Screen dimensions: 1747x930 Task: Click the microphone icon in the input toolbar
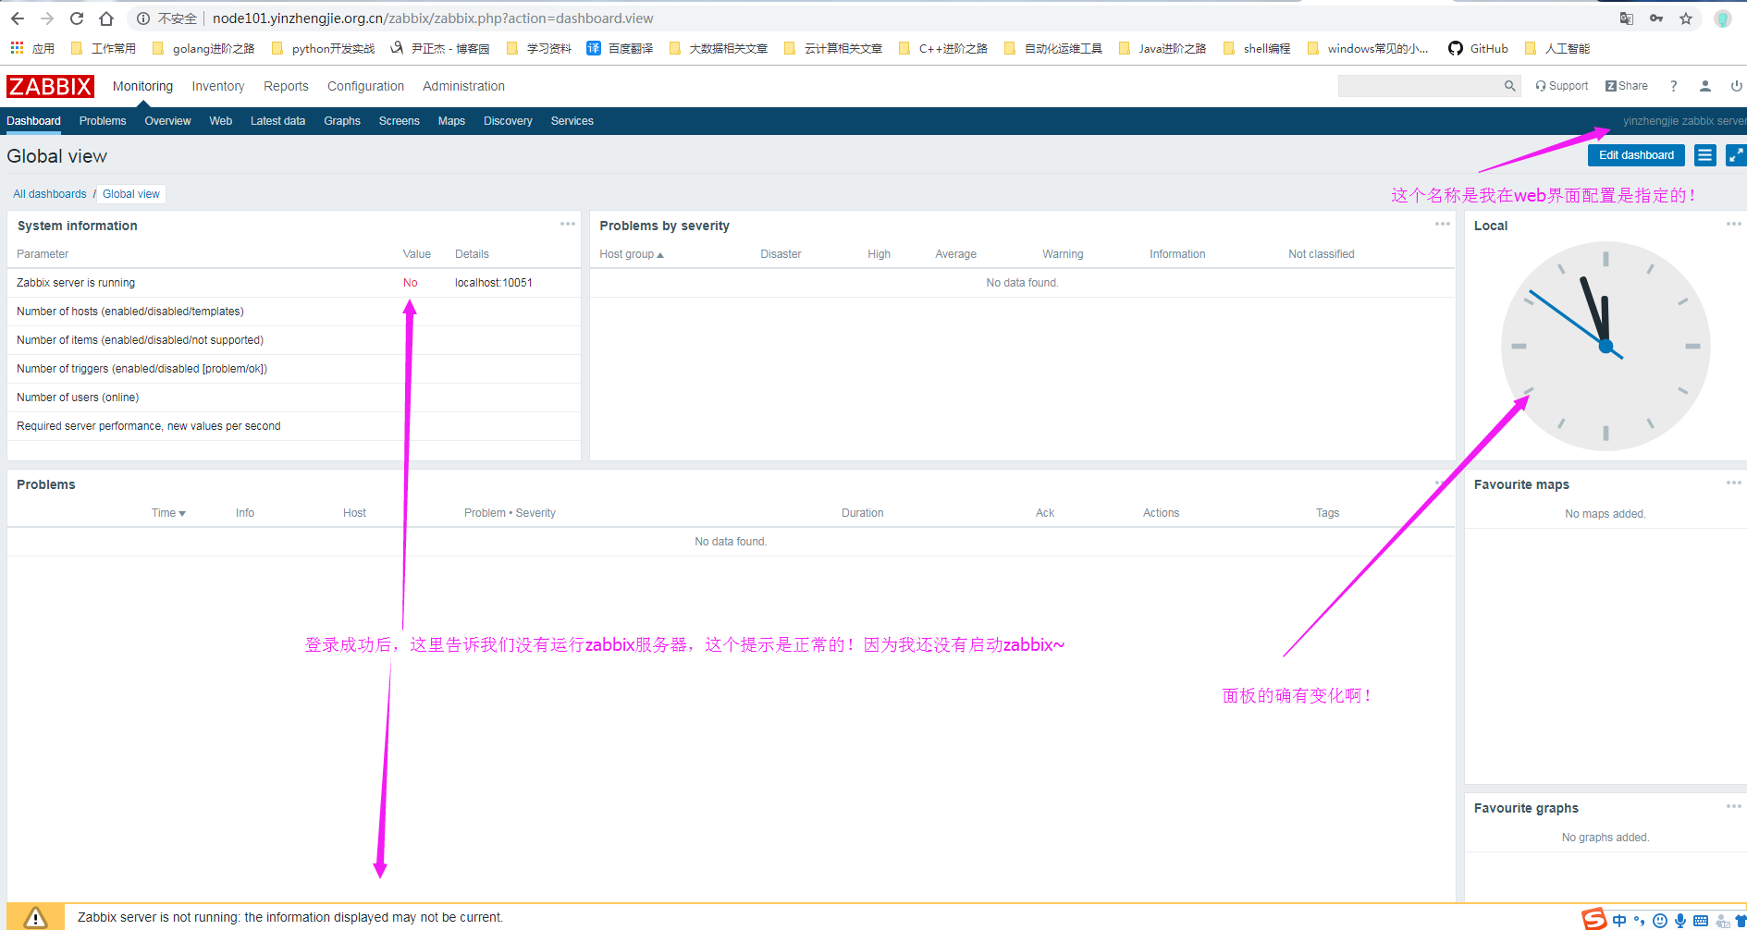pyautogui.click(x=1679, y=921)
